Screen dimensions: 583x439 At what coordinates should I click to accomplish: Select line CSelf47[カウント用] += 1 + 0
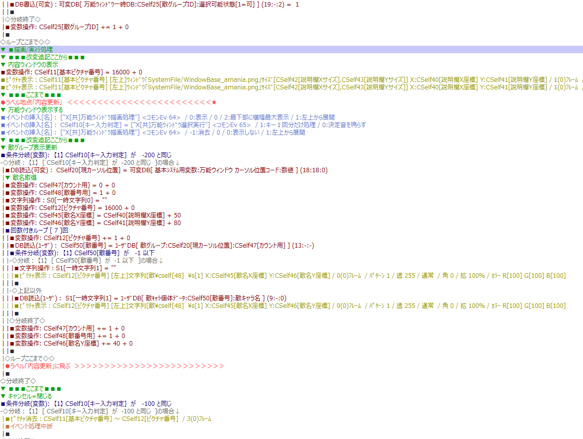point(68,328)
